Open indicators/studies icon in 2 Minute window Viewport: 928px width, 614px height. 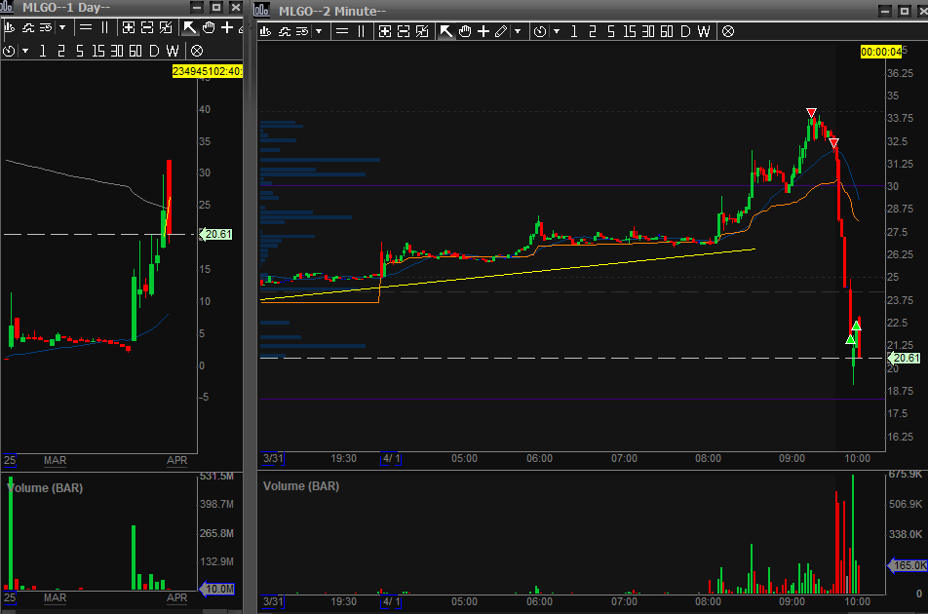(x=285, y=31)
